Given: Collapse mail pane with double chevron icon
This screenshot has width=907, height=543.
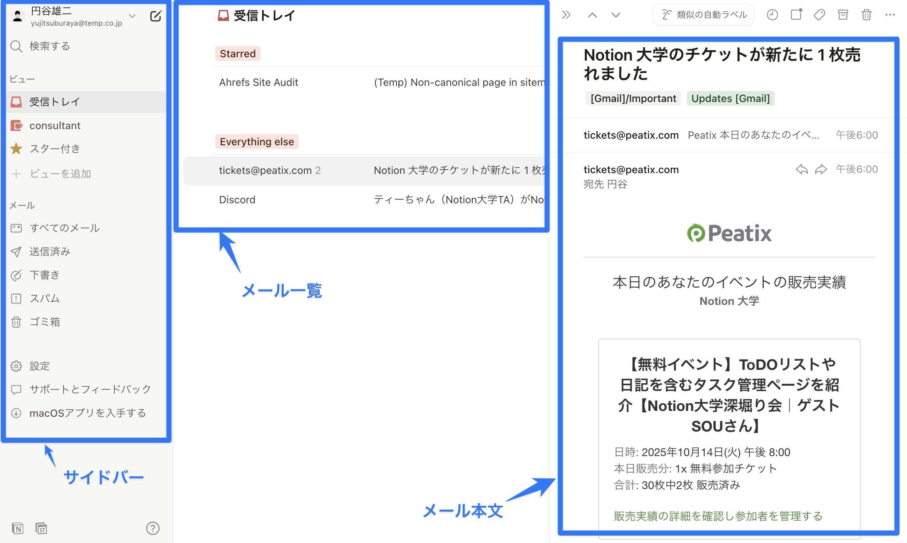Looking at the screenshot, I should (566, 15).
